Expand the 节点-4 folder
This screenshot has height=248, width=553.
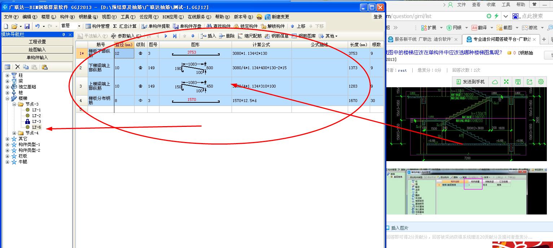click(14, 133)
